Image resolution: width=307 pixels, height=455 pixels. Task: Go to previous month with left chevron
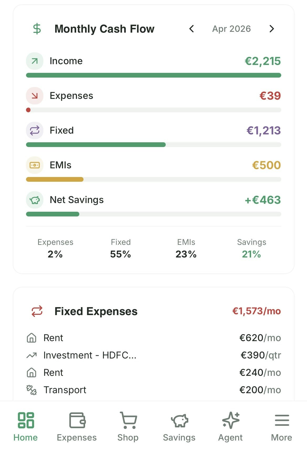tap(192, 29)
